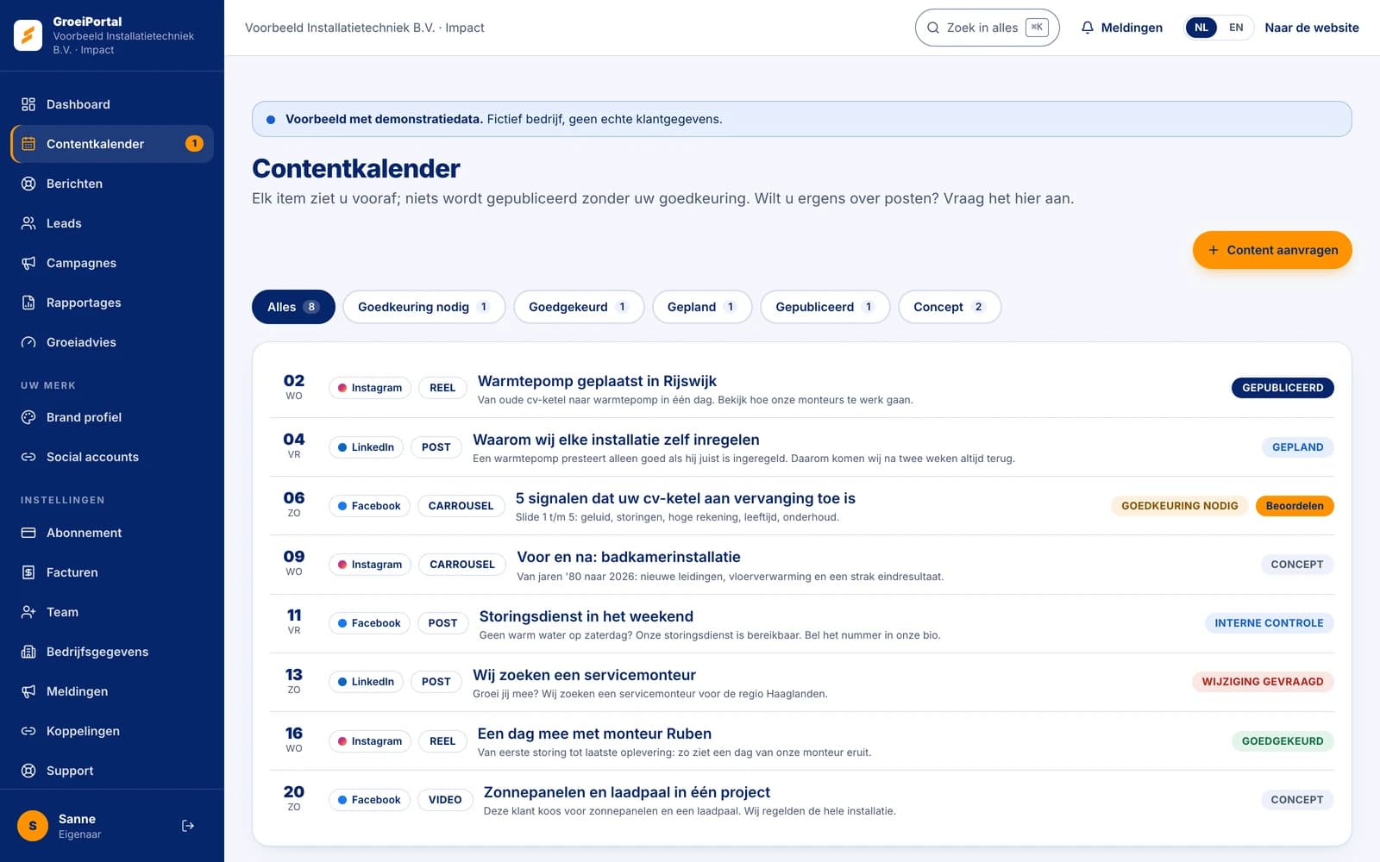This screenshot has width=1380, height=862.
Task: Click the Berichten sidebar icon
Action: (28, 184)
